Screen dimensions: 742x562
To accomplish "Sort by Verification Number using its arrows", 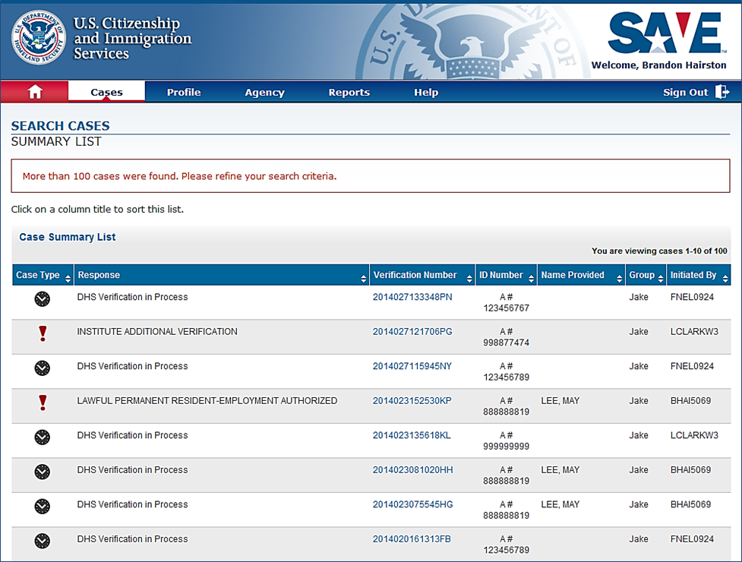I will [x=469, y=279].
